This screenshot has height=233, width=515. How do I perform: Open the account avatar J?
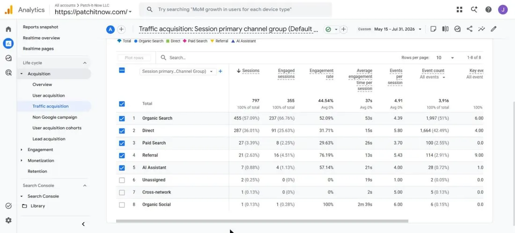tap(503, 9)
